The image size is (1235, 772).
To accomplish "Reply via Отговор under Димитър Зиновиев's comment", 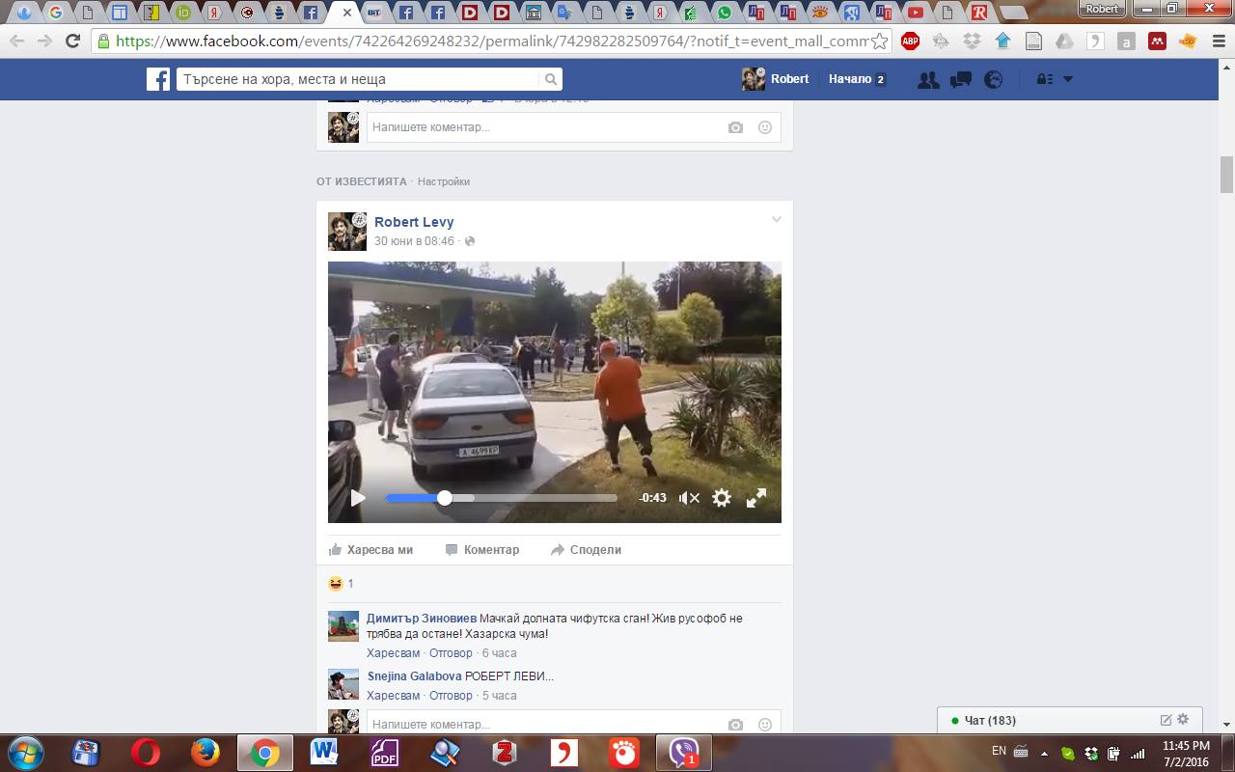I will tap(451, 653).
